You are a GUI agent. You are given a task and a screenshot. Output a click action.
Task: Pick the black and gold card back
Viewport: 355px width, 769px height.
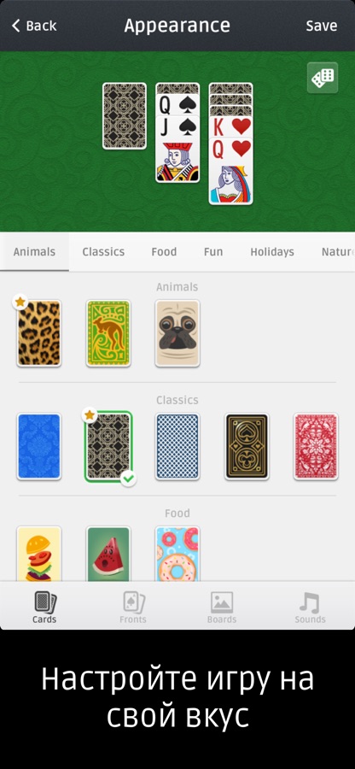[247, 446]
